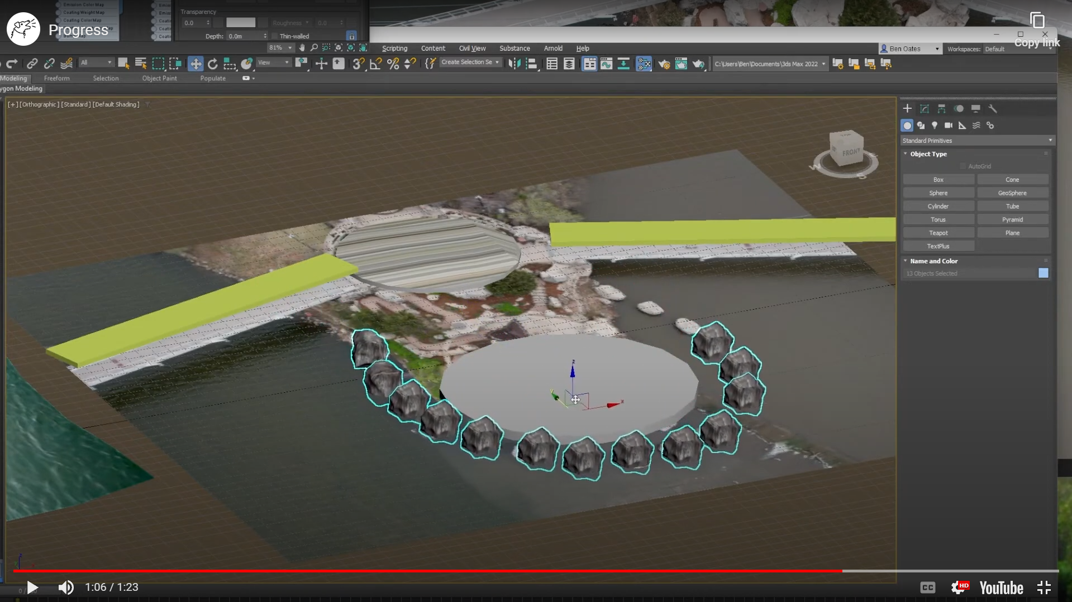Click Bind to Space Warp icon
The height and width of the screenshot is (602, 1072).
click(66, 64)
